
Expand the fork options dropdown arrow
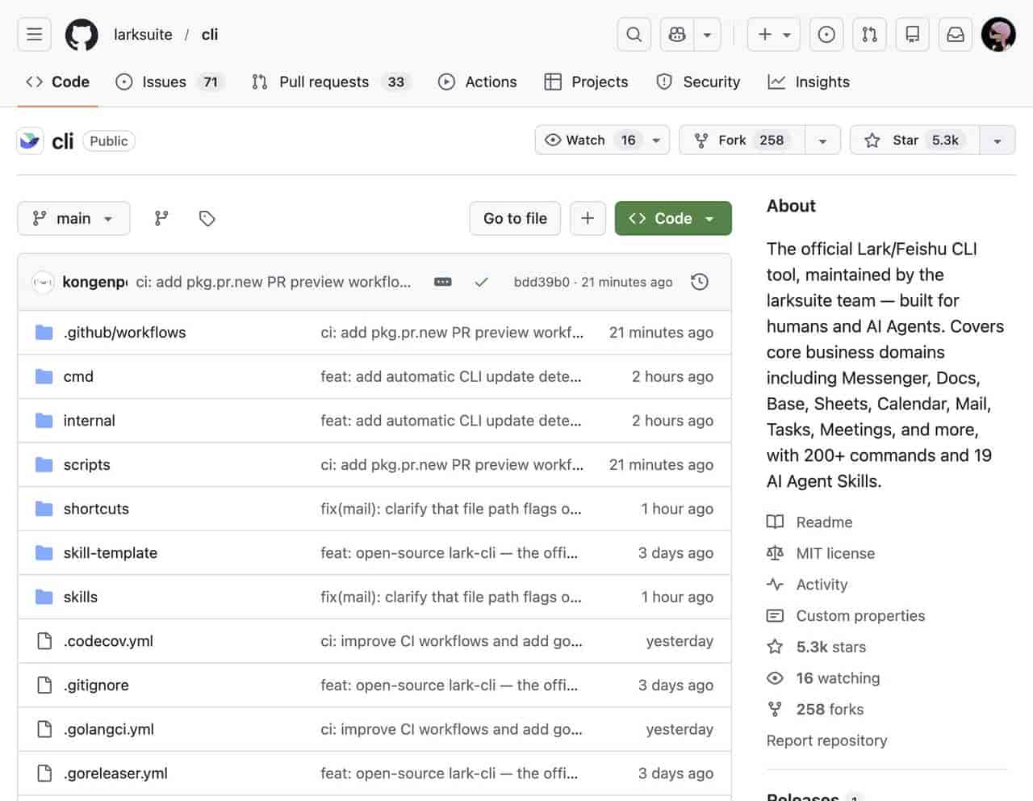click(822, 140)
